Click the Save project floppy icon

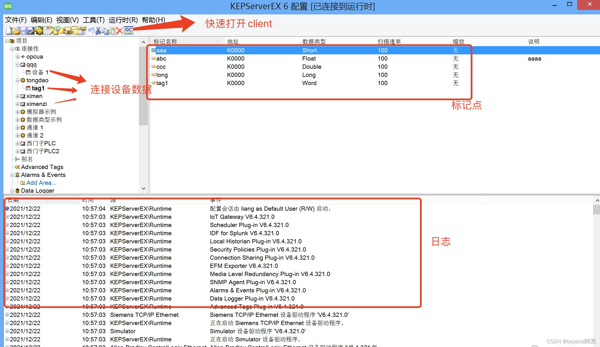click(23, 30)
